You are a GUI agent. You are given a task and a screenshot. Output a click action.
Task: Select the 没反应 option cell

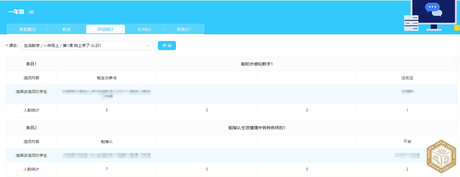point(407,78)
